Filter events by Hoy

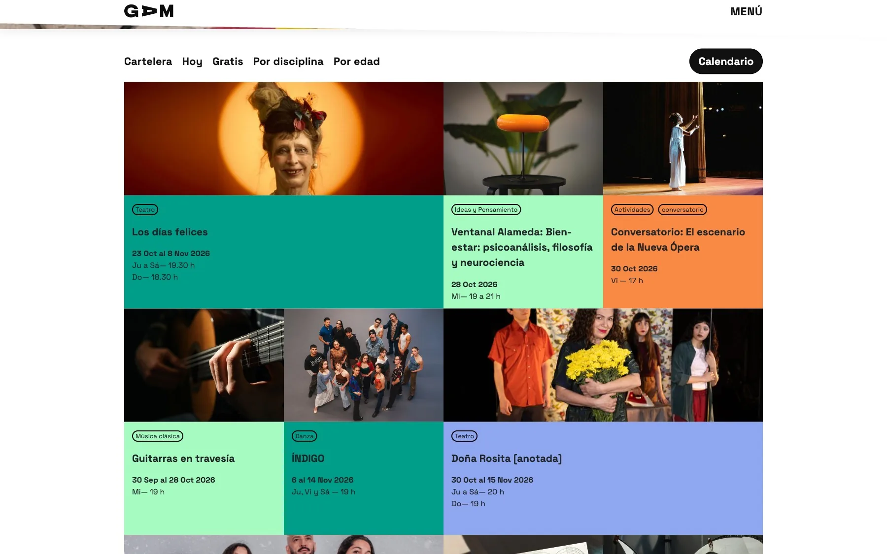tap(192, 62)
